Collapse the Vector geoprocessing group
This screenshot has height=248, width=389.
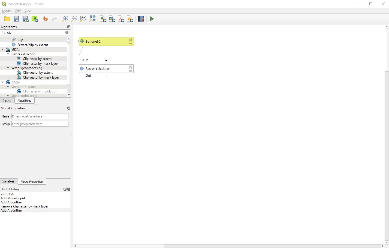(x=8, y=68)
